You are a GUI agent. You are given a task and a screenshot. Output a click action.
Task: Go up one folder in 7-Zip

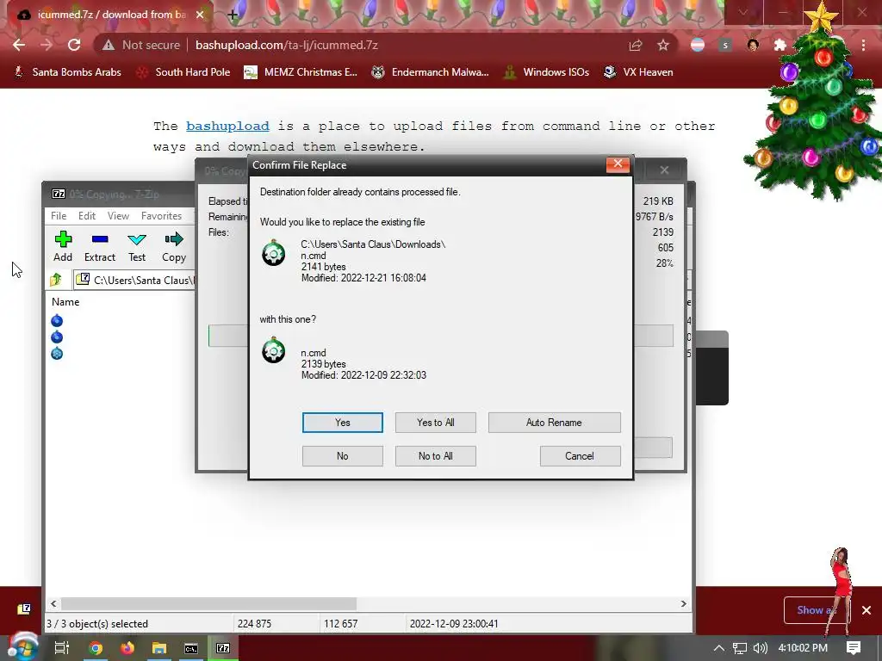click(x=56, y=280)
